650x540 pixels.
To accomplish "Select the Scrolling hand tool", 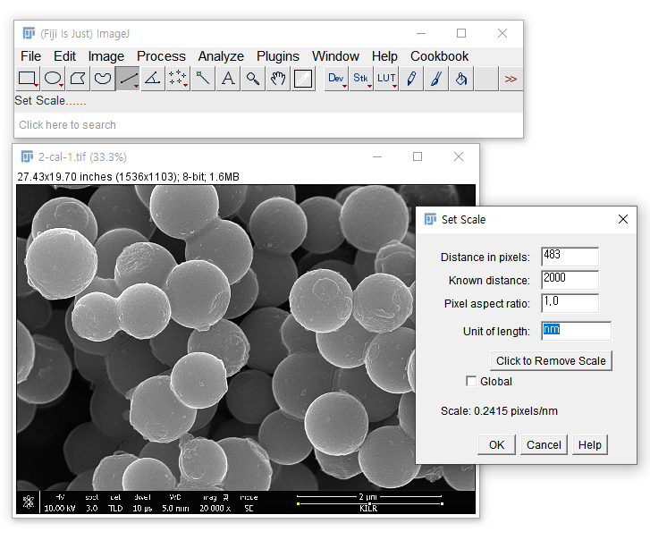I will 278,79.
